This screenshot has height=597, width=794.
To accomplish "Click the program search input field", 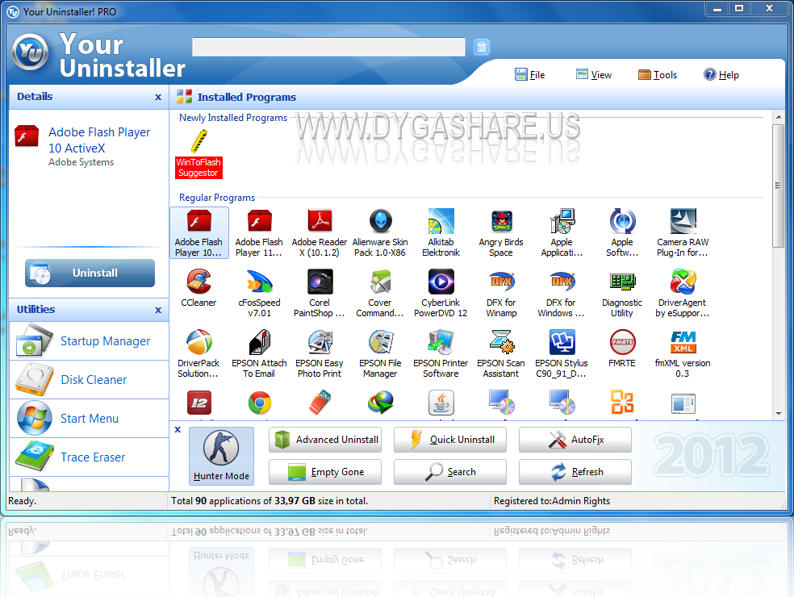I will click(328, 47).
